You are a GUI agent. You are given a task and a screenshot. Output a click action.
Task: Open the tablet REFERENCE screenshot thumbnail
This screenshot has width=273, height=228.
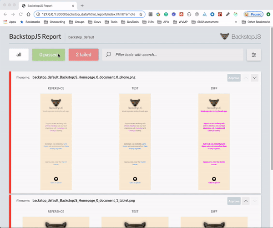coord(56,222)
